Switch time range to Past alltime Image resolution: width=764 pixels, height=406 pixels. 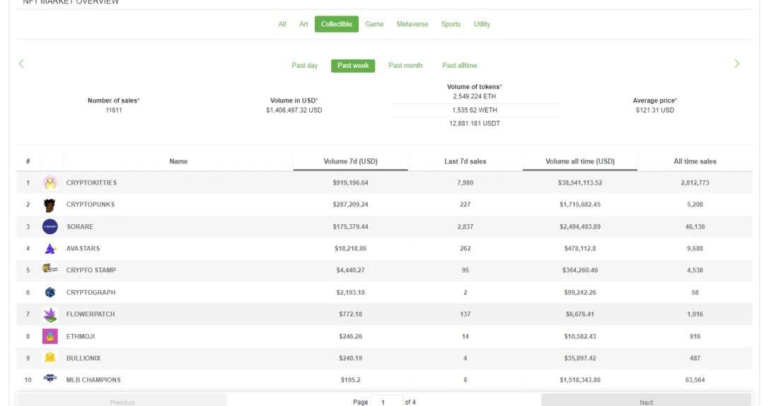(460, 65)
